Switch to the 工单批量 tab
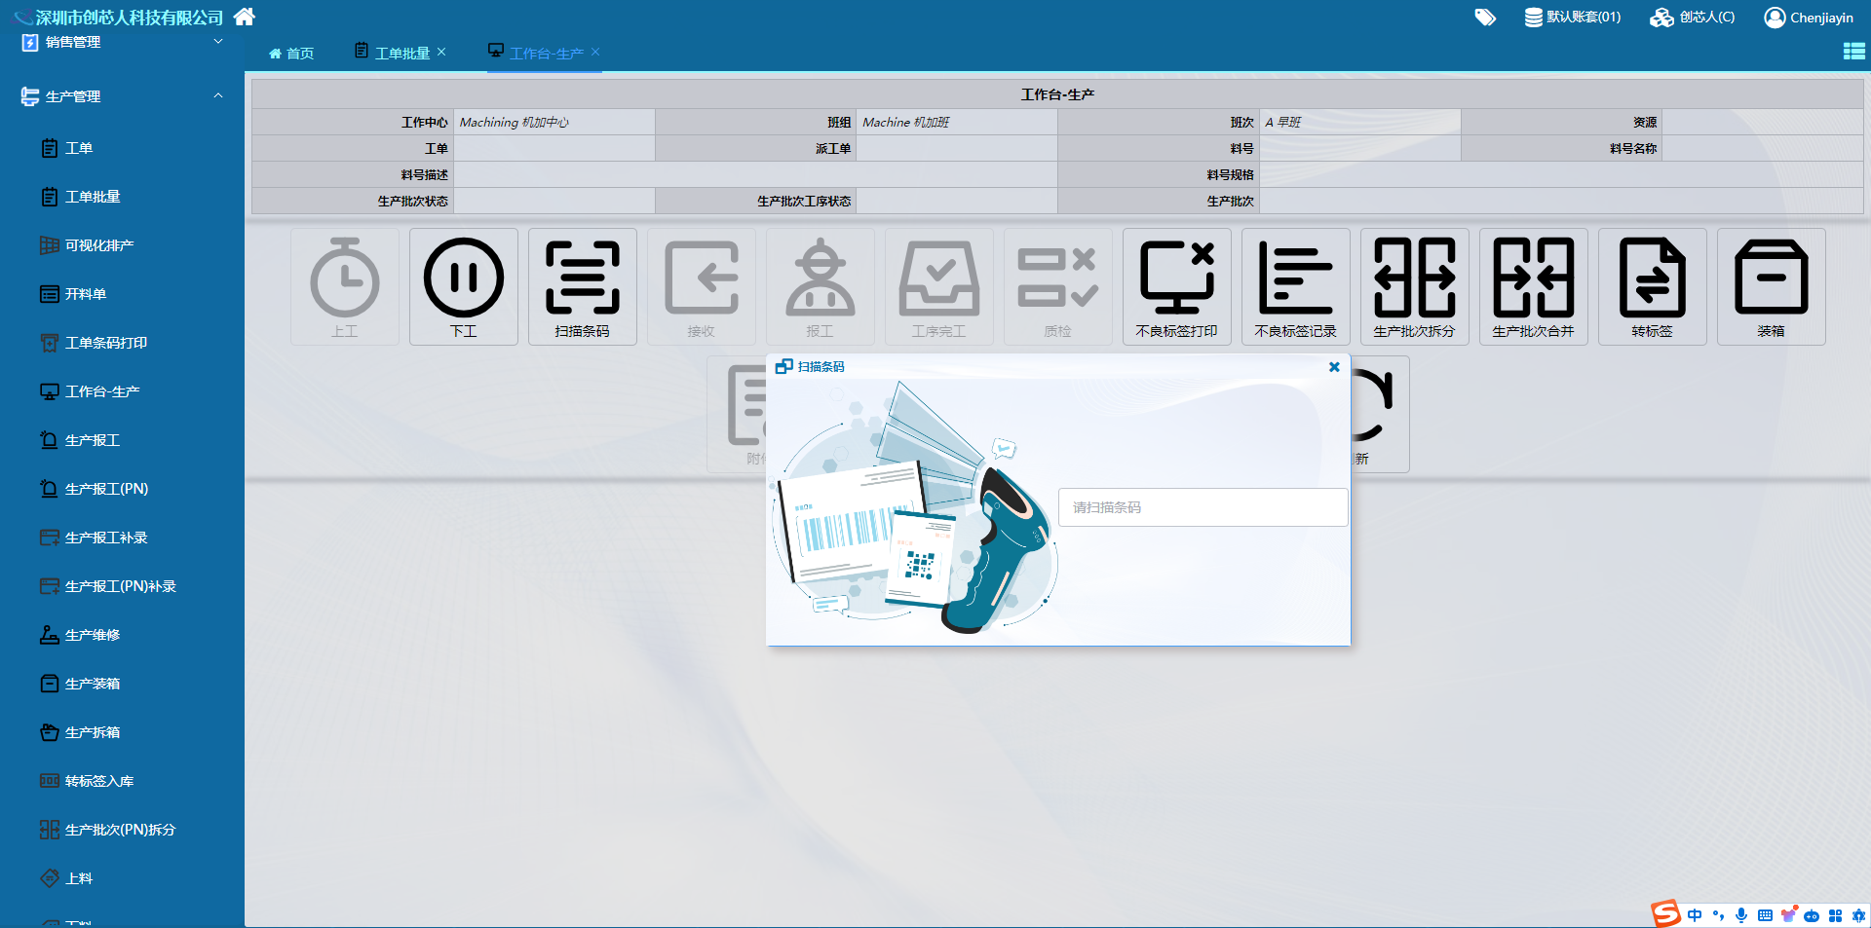1871x928 pixels. click(393, 53)
